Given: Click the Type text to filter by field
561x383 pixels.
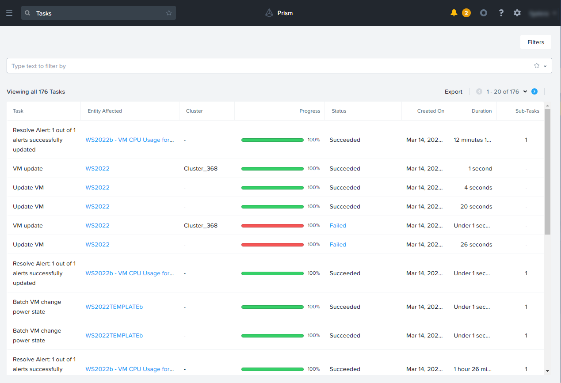Looking at the screenshot, I should pyautogui.click(x=265, y=66).
